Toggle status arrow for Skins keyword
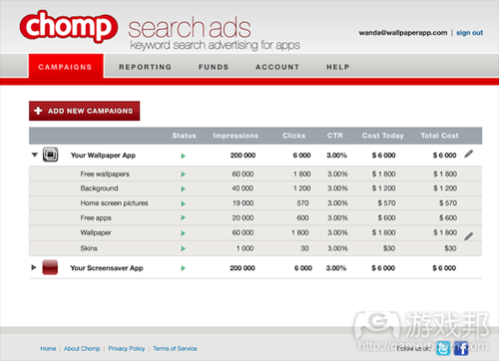Viewport: 499px width, 361px height. [x=183, y=248]
